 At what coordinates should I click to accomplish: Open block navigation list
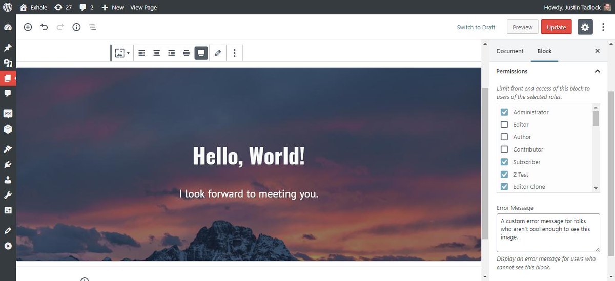pos(93,27)
